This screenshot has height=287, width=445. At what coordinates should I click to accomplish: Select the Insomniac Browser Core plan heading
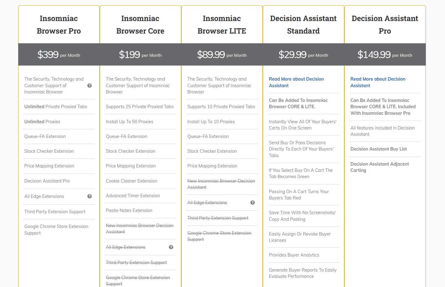[140, 25]
